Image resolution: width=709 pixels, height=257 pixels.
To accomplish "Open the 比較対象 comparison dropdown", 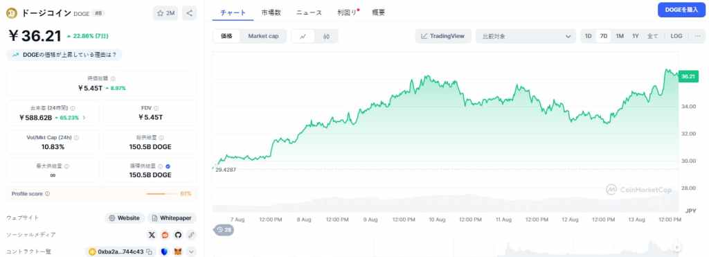I will pos(526,36).
